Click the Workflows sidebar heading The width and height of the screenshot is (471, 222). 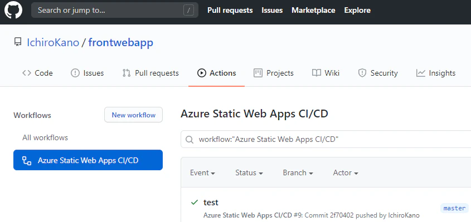click(x=32, y=116)
